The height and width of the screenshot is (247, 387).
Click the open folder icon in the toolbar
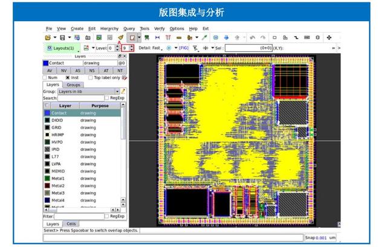[x=48, y=37]
